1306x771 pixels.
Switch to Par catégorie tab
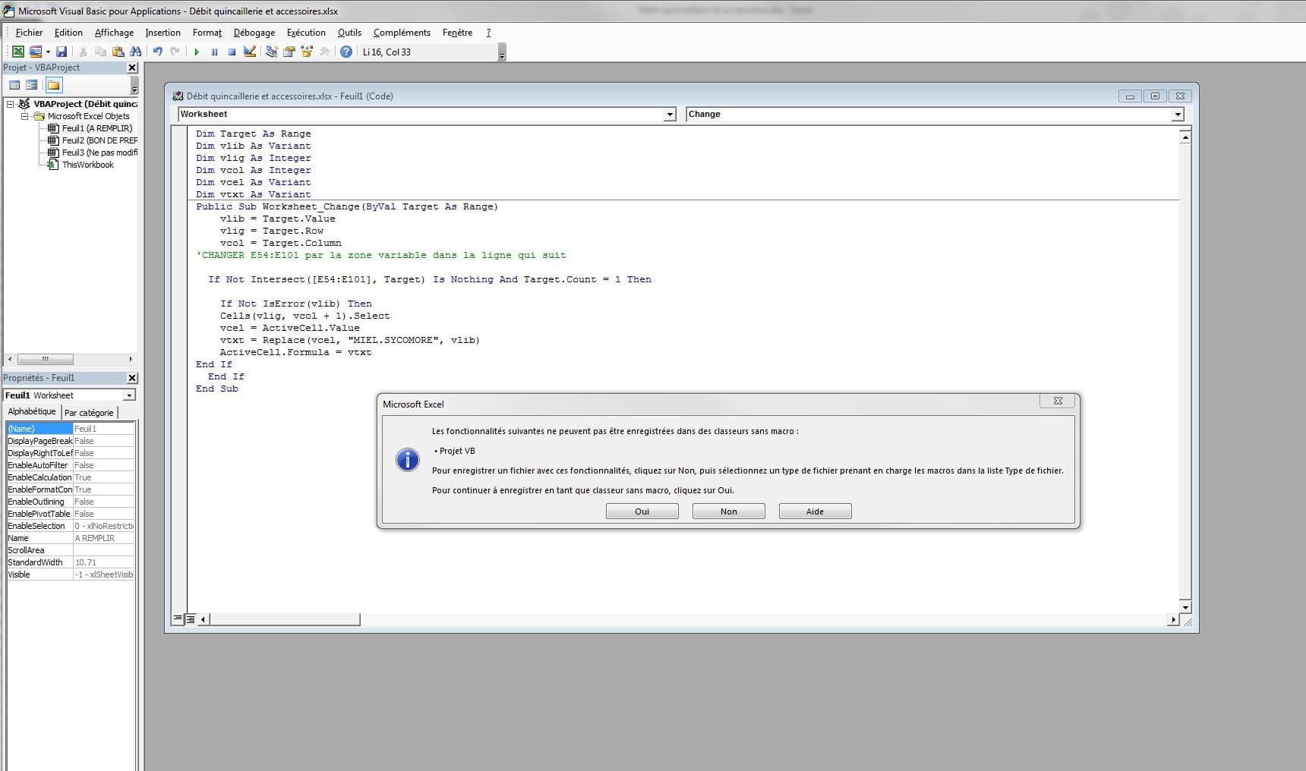coord(89,413)
